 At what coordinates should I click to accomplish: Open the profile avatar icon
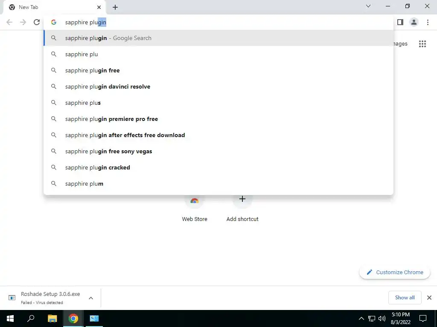pos(414,22)
